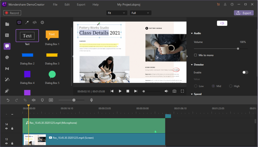Open the transitions sidebar icon

click(x=7, y=69)
